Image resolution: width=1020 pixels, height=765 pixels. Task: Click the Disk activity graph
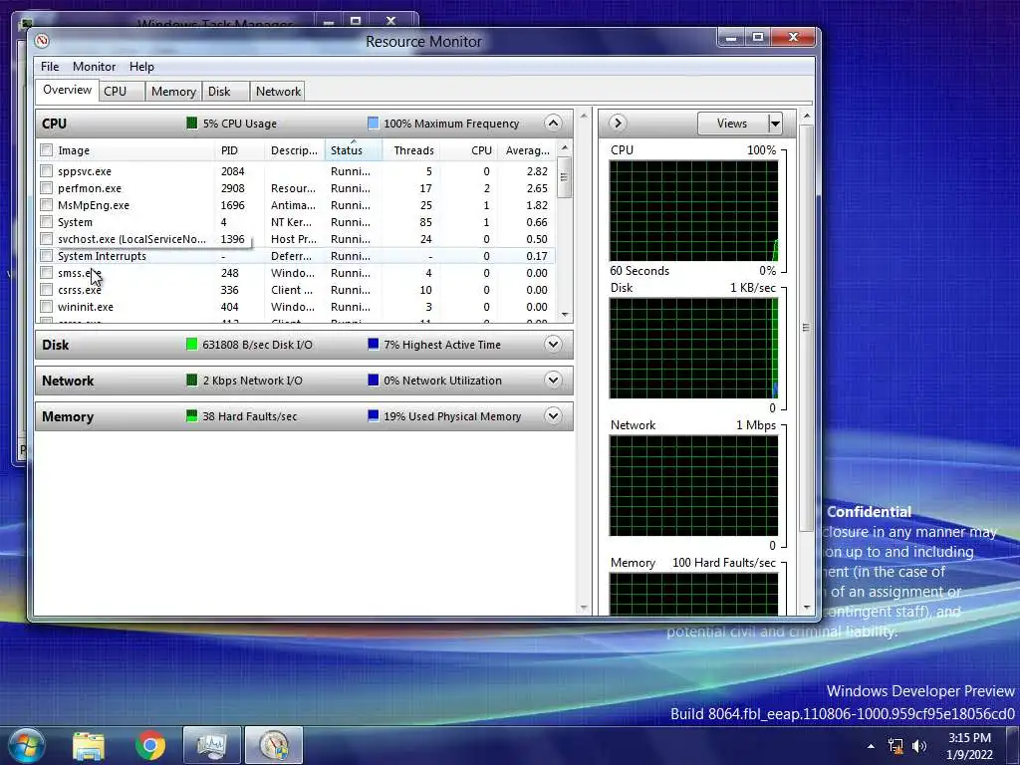(x=693, y=348)
